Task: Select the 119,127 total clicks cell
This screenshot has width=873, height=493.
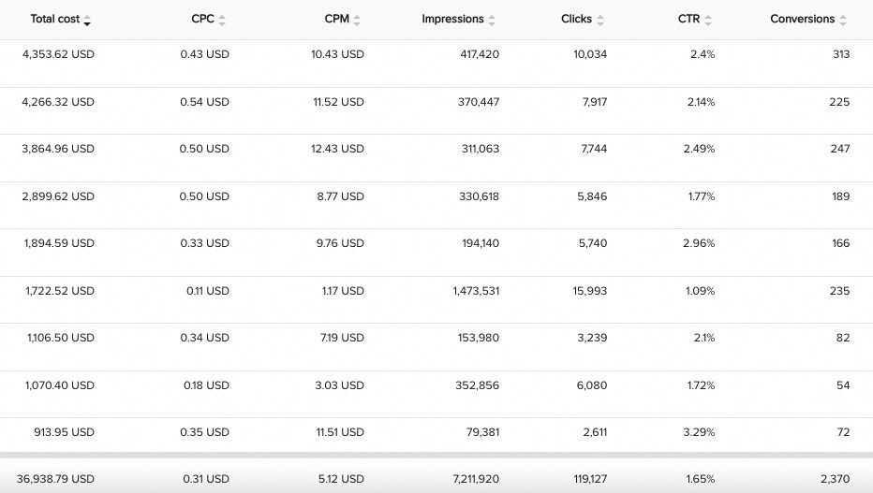Action: [x=590, y=479]
